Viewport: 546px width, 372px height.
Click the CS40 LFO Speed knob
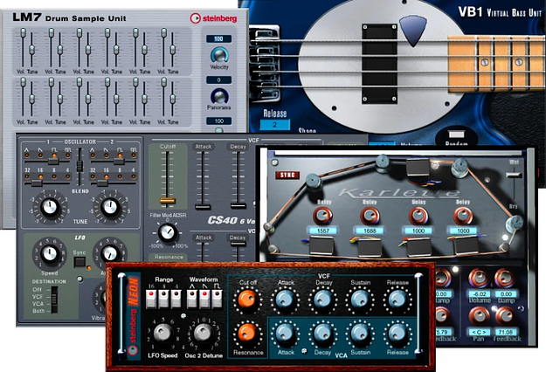(x=50, y=254)
